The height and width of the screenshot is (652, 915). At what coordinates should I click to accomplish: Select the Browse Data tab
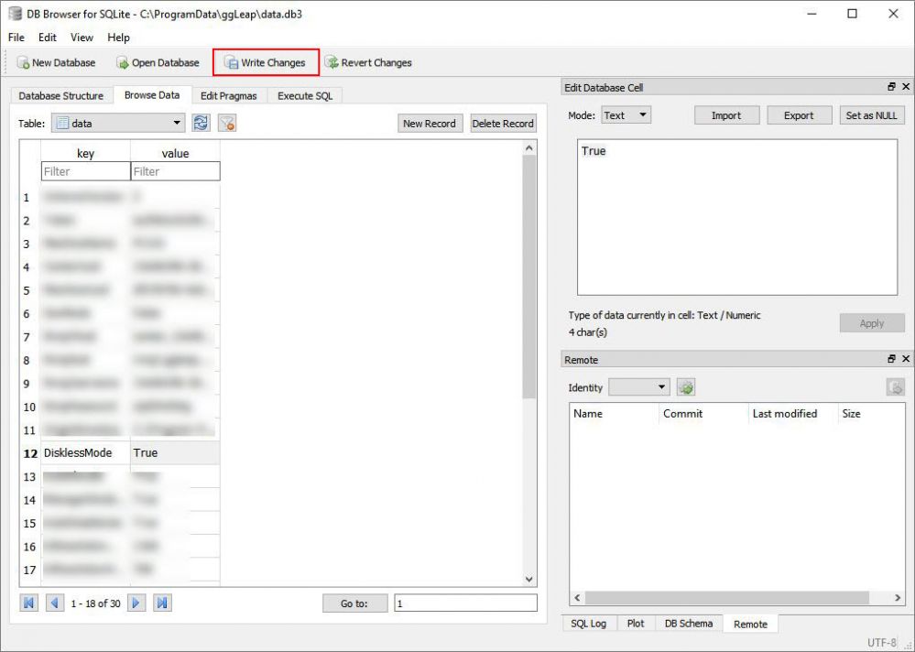pyautogui.click(x=152, y=95)
